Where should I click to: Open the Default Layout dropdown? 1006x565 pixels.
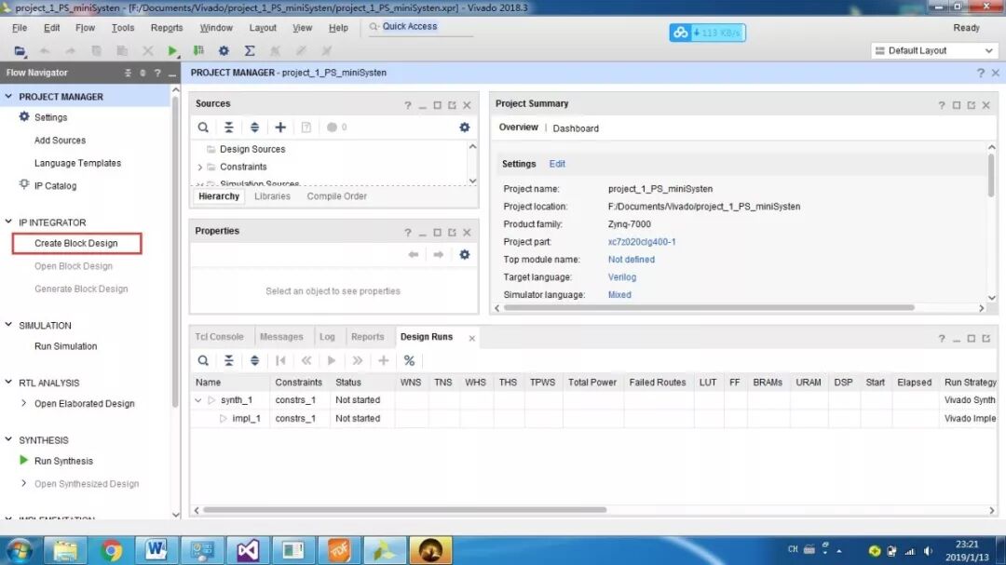(934, 50)
